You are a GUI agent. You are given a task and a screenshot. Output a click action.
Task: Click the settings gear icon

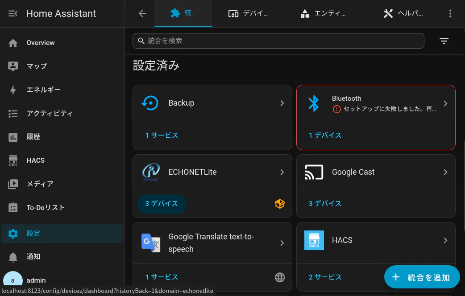pyautogui.click(x=13, y=234)
